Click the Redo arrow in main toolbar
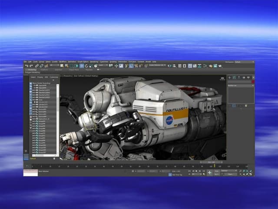 click(30, 66)
